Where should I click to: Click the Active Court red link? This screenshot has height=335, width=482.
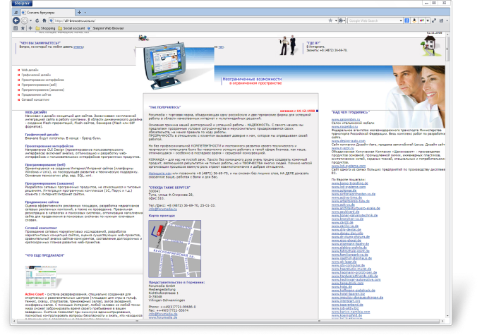click(x=35, y=294)
